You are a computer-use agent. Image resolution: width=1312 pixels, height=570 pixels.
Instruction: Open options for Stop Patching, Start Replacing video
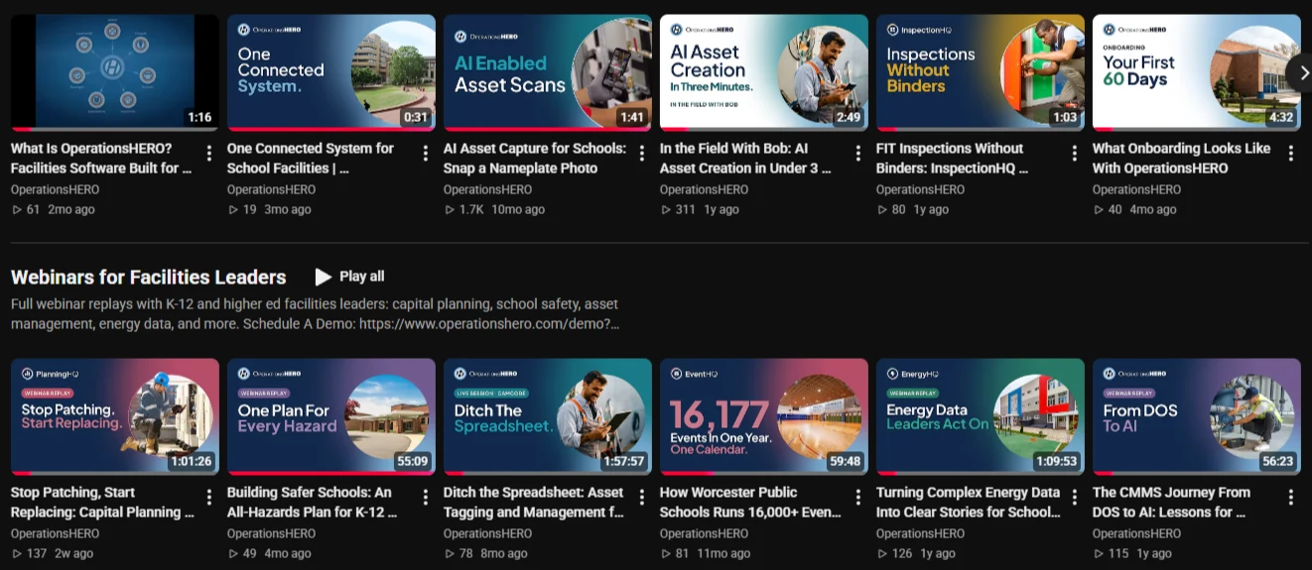coord(208,497)
